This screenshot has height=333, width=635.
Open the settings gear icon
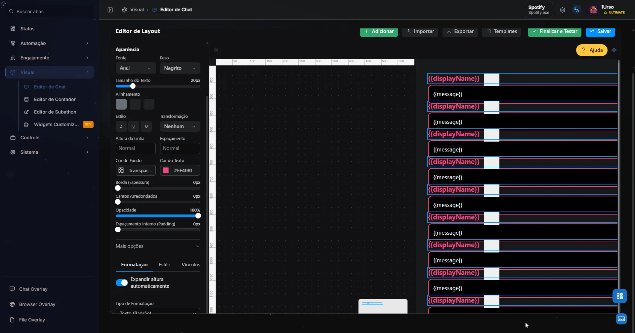coord(563,10)
